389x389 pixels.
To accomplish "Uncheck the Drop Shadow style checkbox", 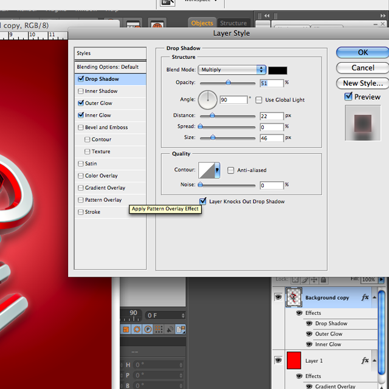I will coord(81,79).
